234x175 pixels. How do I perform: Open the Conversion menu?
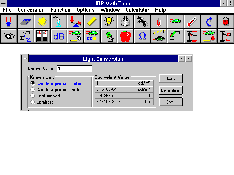(31, 10)
